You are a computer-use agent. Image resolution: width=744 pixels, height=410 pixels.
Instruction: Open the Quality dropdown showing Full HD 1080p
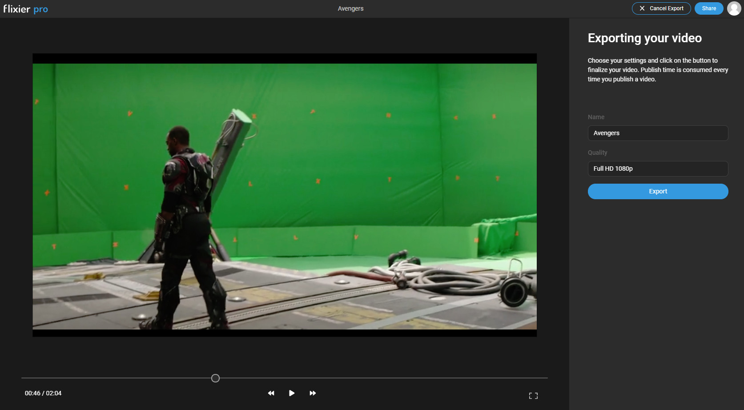pyautogui.click(x=658, y=169)
